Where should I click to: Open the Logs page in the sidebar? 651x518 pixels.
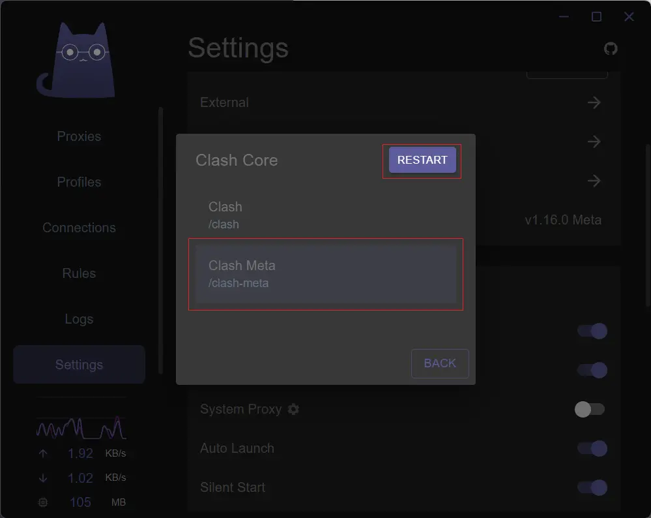(79, 319)
